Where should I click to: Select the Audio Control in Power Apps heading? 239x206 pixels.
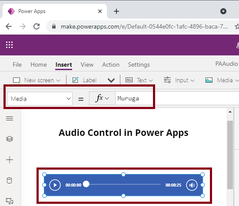pyautogui.click(x=123, y=133)
